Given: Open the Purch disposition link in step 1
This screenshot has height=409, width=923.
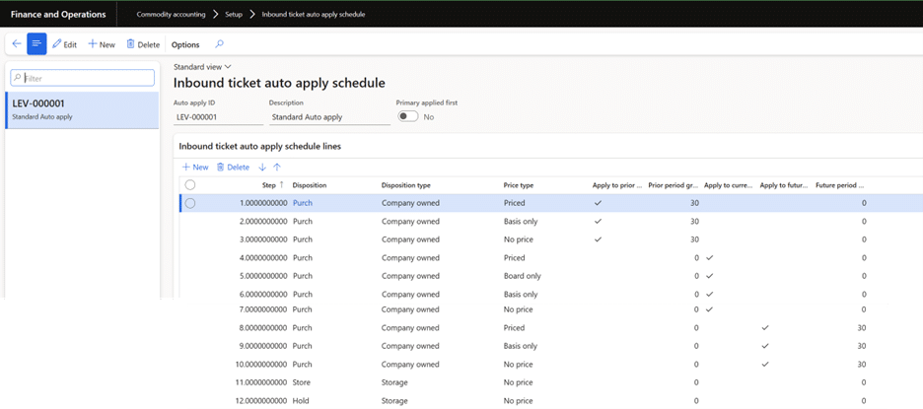Looking at the screenshot, I should point(303,203).
